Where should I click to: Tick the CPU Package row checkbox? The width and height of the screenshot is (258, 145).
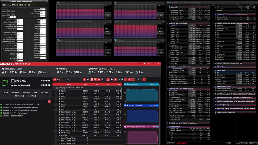[56, 133]
